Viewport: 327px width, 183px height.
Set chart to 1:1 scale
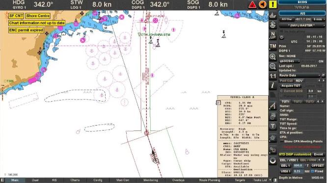273,76
